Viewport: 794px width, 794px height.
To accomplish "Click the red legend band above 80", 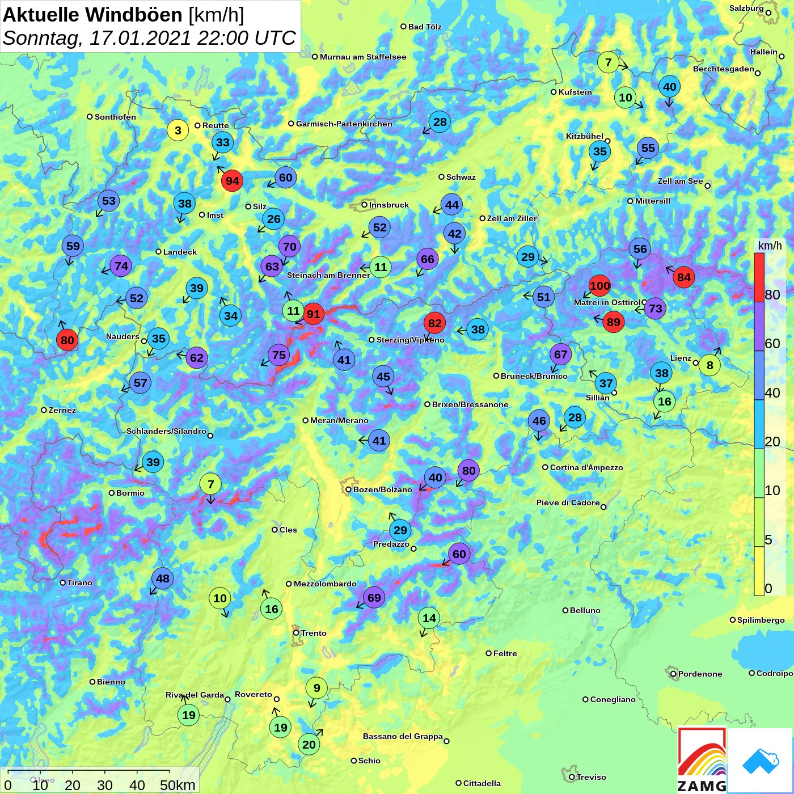I will [x=759, y=277].
